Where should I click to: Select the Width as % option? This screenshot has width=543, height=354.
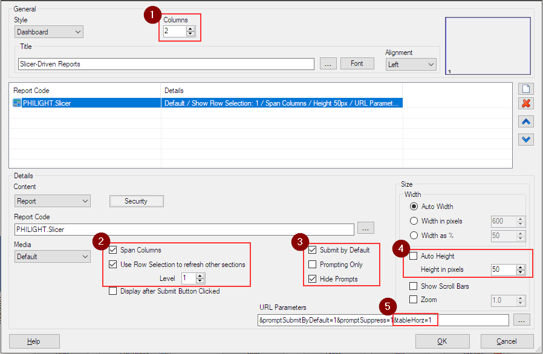pyautogui.click(x=414, y=236)
